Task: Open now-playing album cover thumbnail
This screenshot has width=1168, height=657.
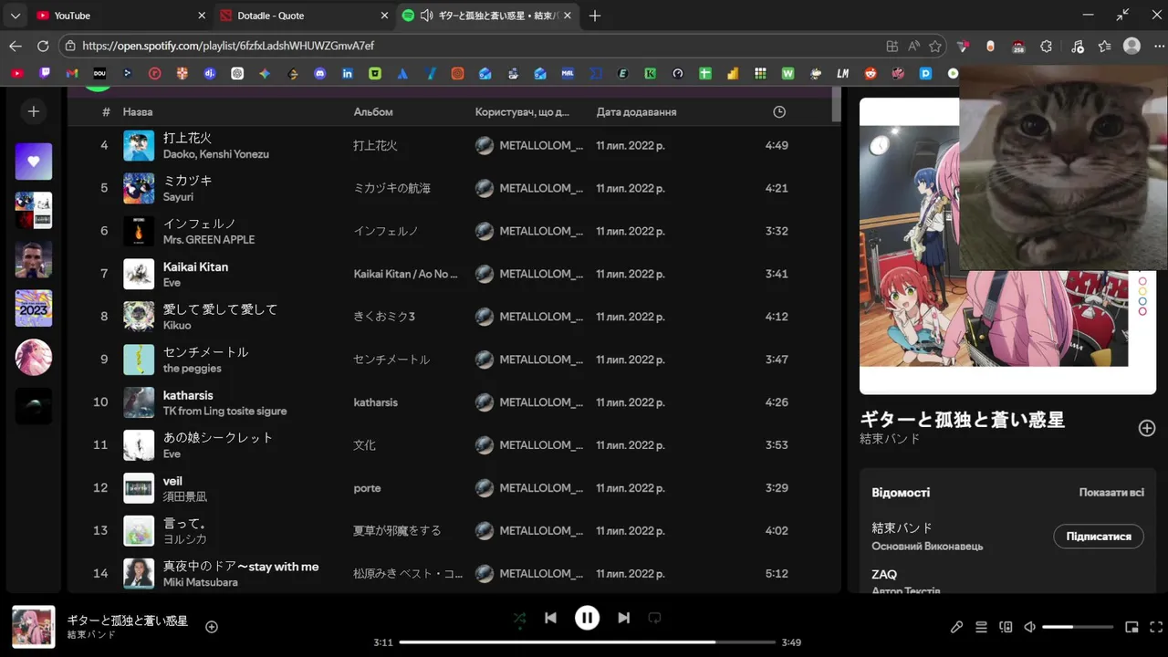Action: [x=34, y=627]
